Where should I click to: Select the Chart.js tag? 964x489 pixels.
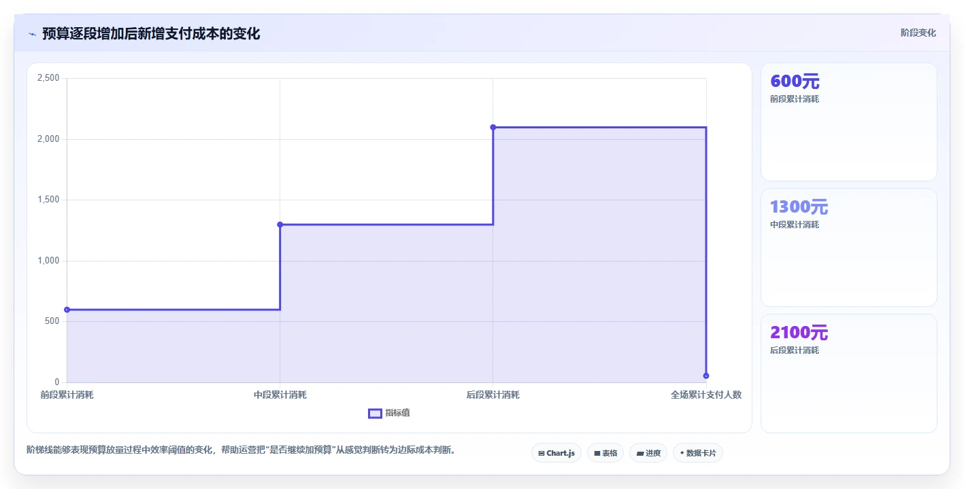tap(556, 453)
